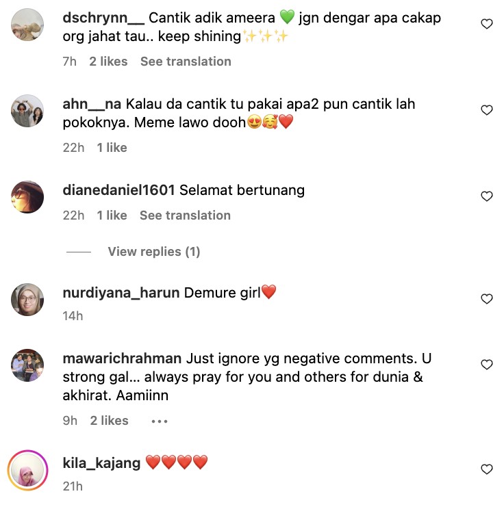
Task: View kila_kajang's story ring avatar
Action: pos(27,470)
